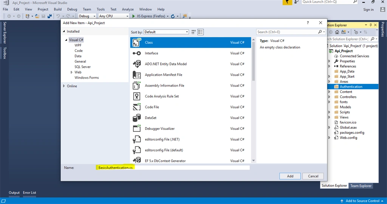Click the New Project toolbar icon
Image resolution: width=387 pixels, height=204 pixels.
pyautogui.click(x=27, y=16)
